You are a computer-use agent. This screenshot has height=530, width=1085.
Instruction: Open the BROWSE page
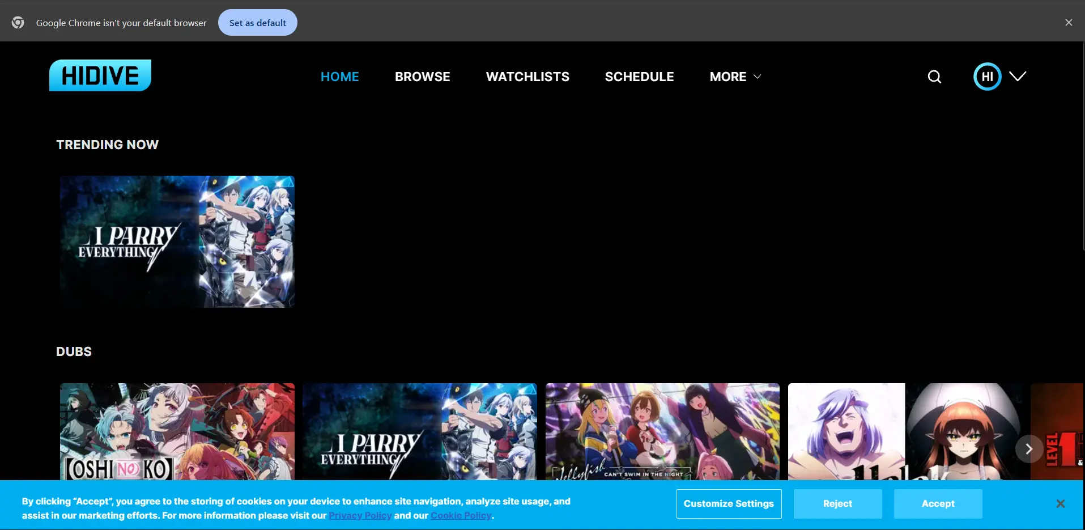click(423, 77)
